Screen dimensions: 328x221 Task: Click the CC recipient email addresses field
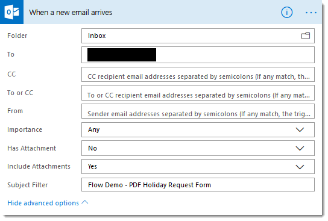pos(198,74)
